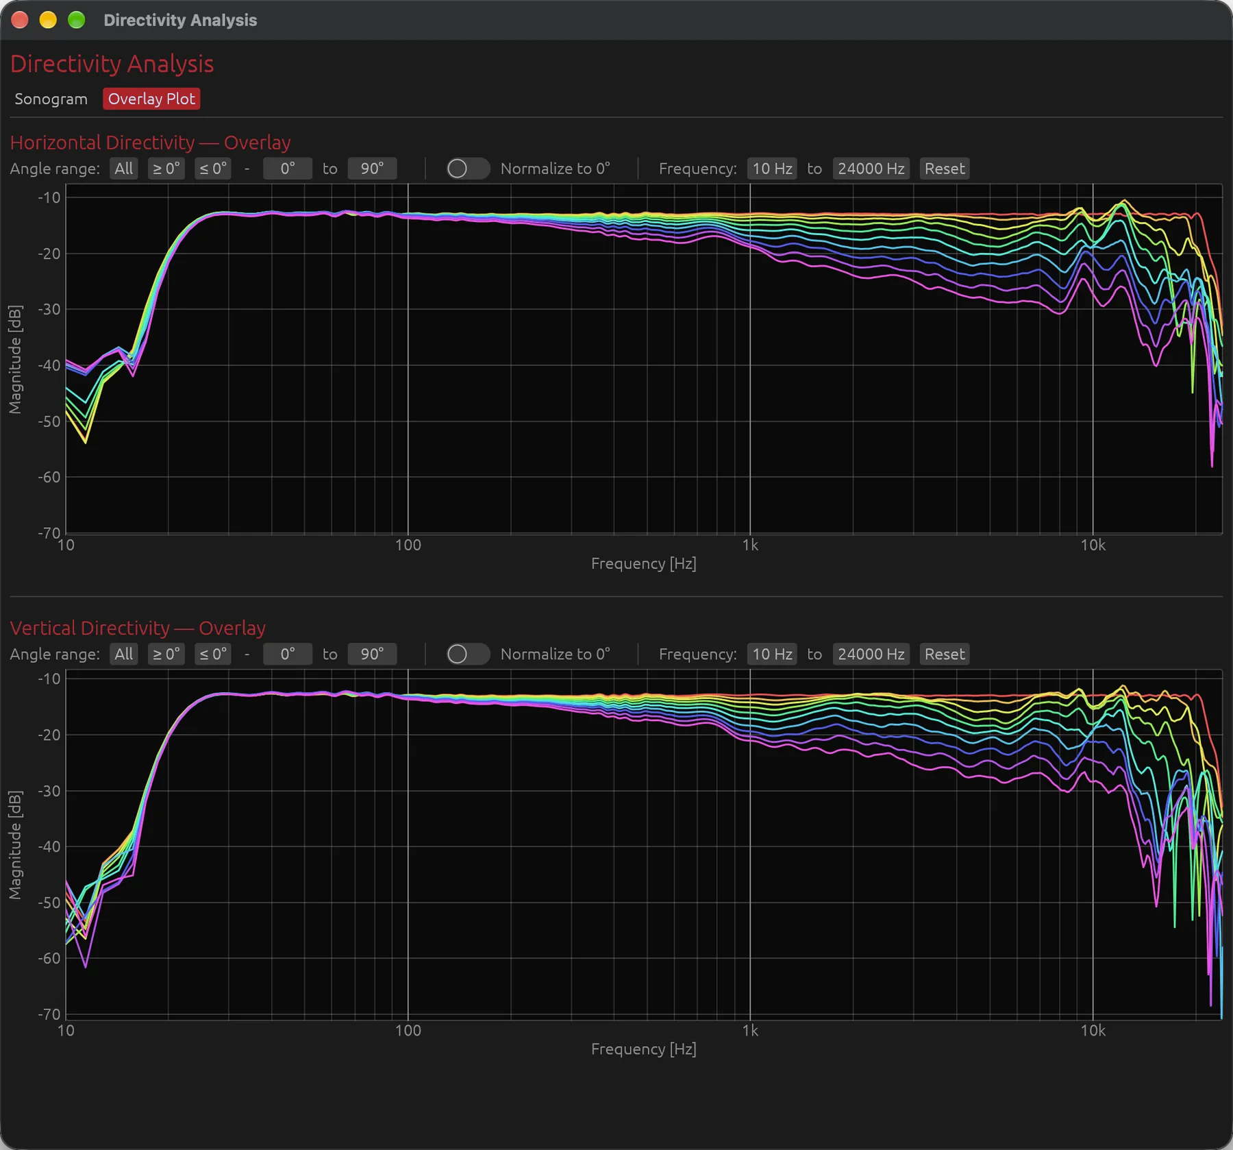Reset frequency range for Horizontal Directivity
This screenshot has height=1150, width=1233.
point(945,169)
